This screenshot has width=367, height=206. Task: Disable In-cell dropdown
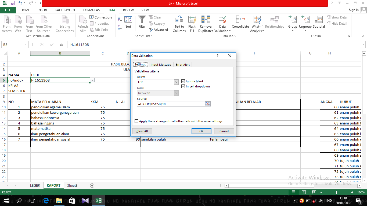[x=183, y=86]
